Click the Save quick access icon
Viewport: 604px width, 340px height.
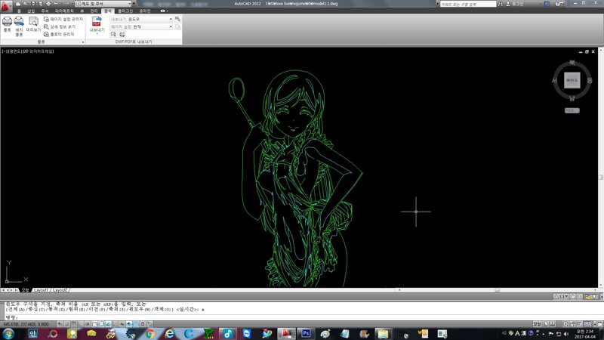[33, 4]
